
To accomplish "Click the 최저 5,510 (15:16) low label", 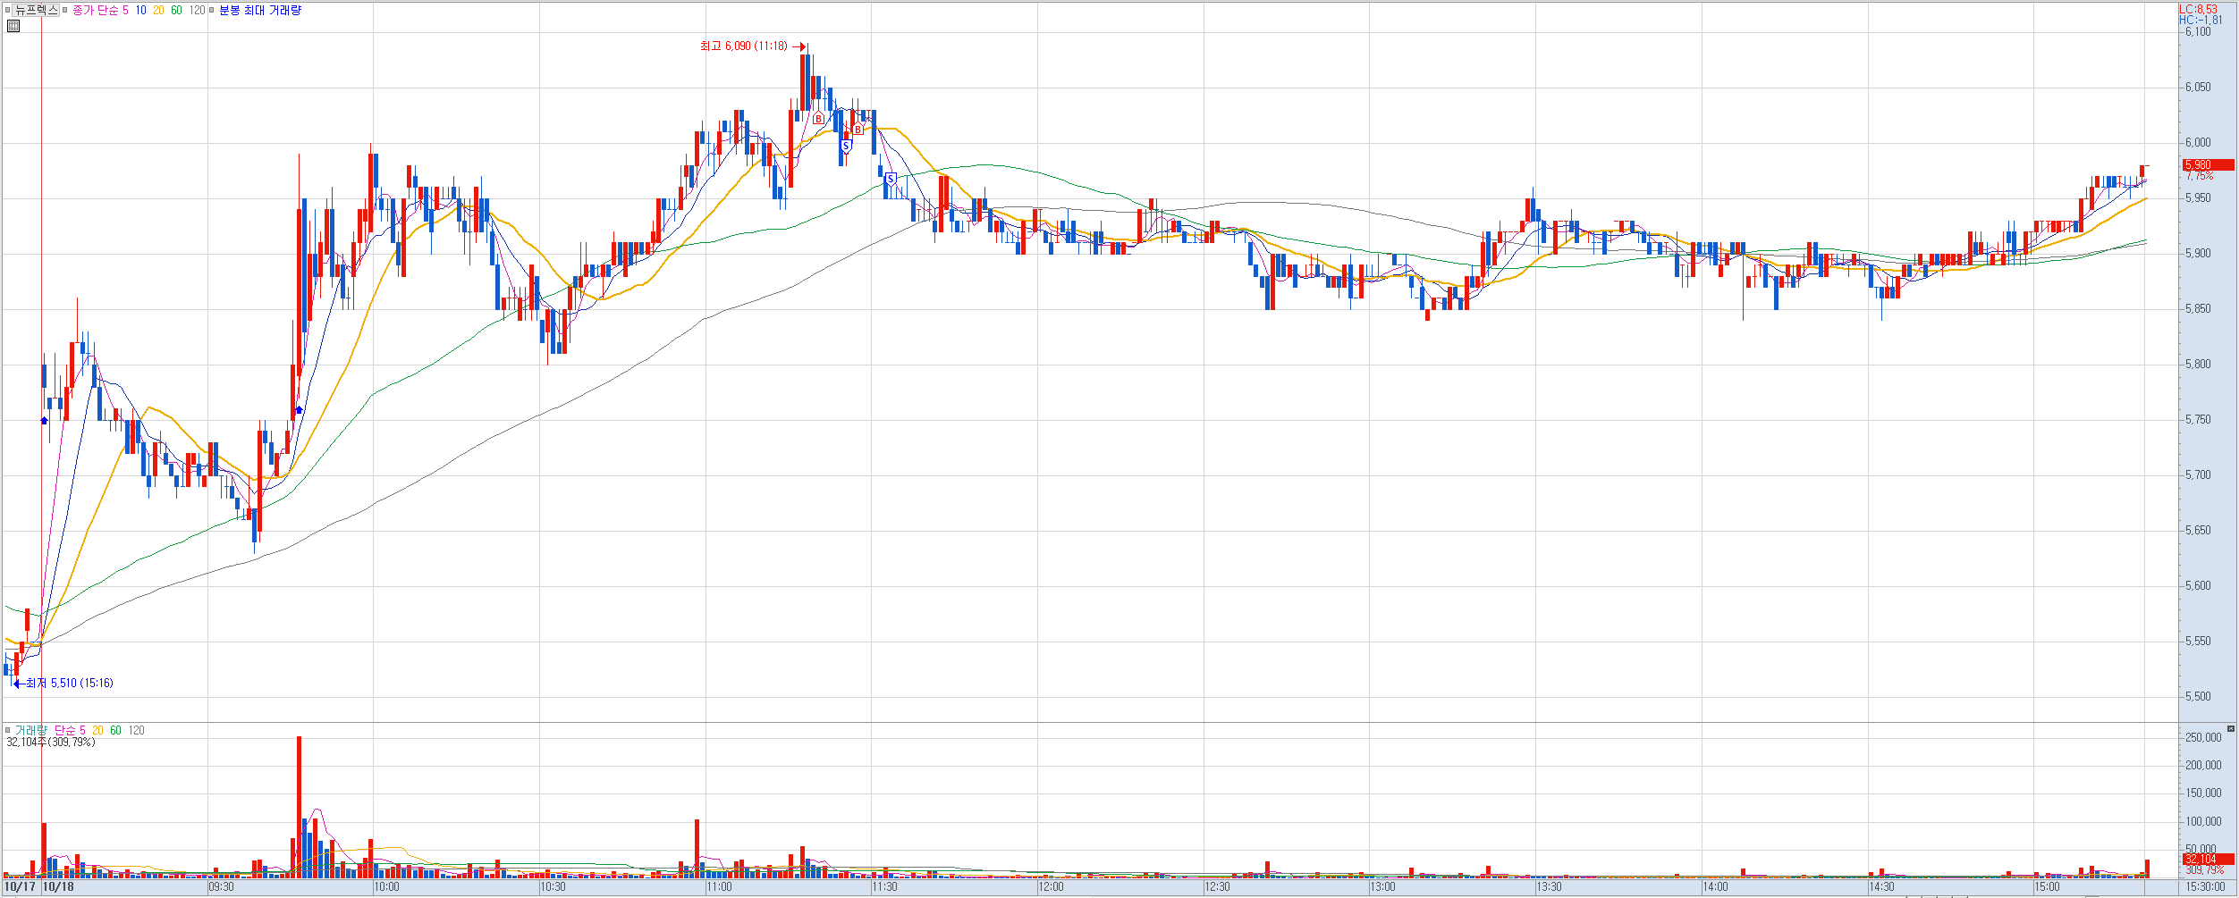I will (x=70, y=683).
